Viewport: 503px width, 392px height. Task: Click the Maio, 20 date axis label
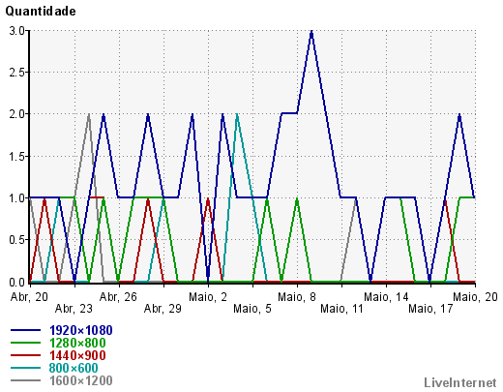click(475, 297)
